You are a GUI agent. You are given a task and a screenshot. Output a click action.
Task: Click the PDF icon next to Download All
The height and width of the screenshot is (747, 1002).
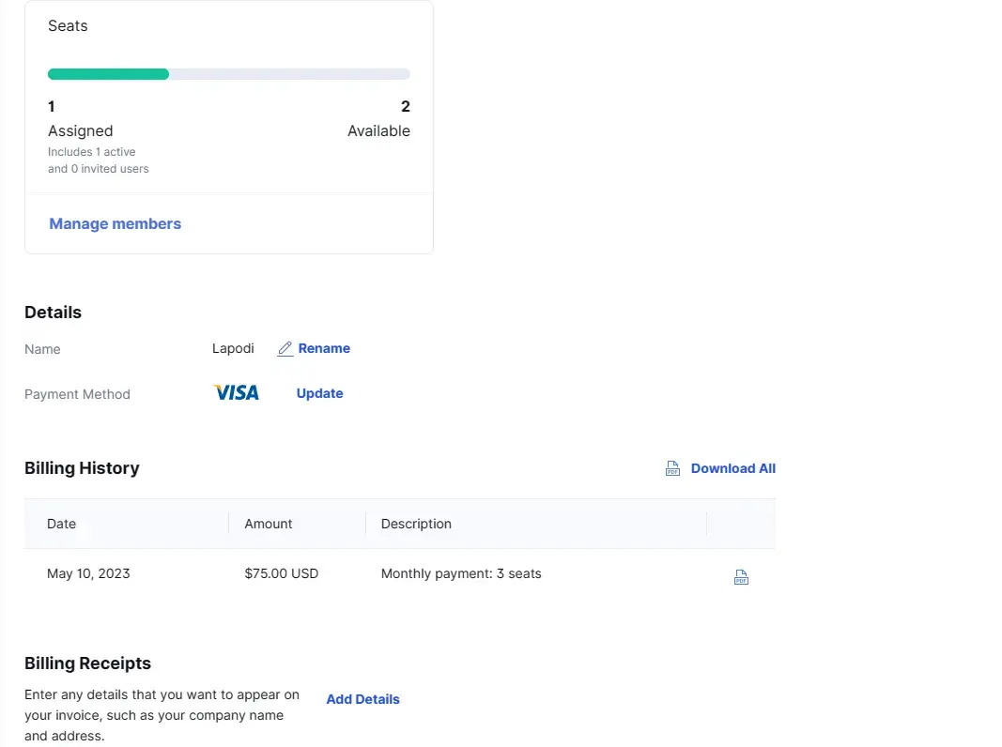(x=672, y=469)
